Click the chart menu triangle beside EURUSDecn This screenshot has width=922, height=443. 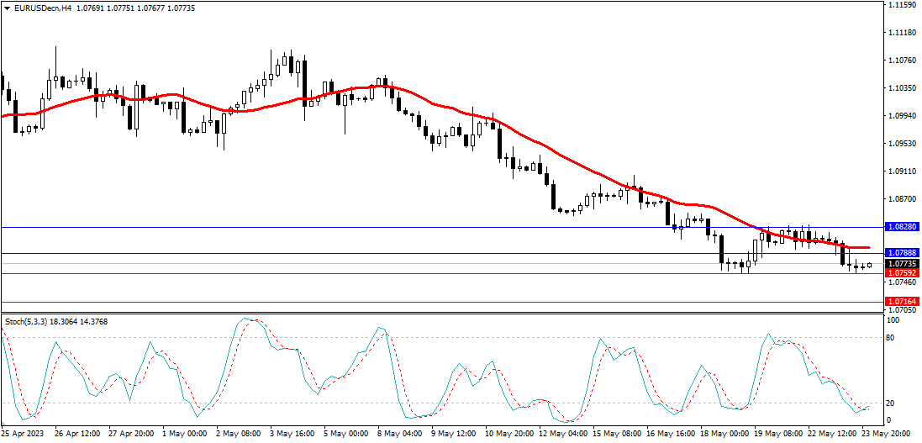[x=7, y=8]
